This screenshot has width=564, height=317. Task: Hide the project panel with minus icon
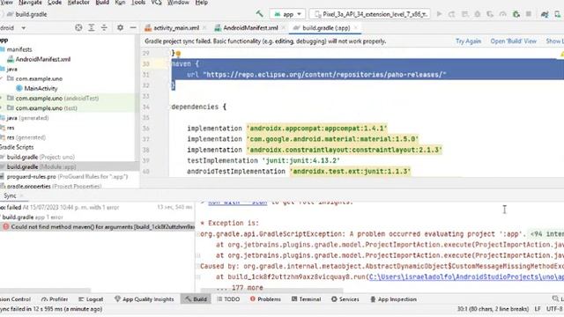tap(133, 27)
